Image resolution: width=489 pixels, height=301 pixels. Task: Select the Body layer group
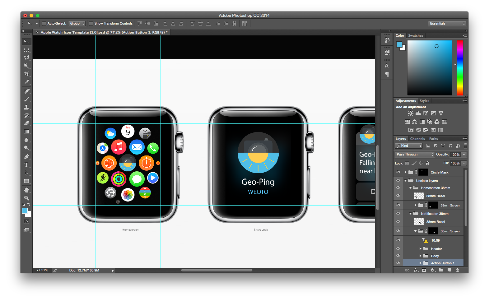tap(433, 256)
